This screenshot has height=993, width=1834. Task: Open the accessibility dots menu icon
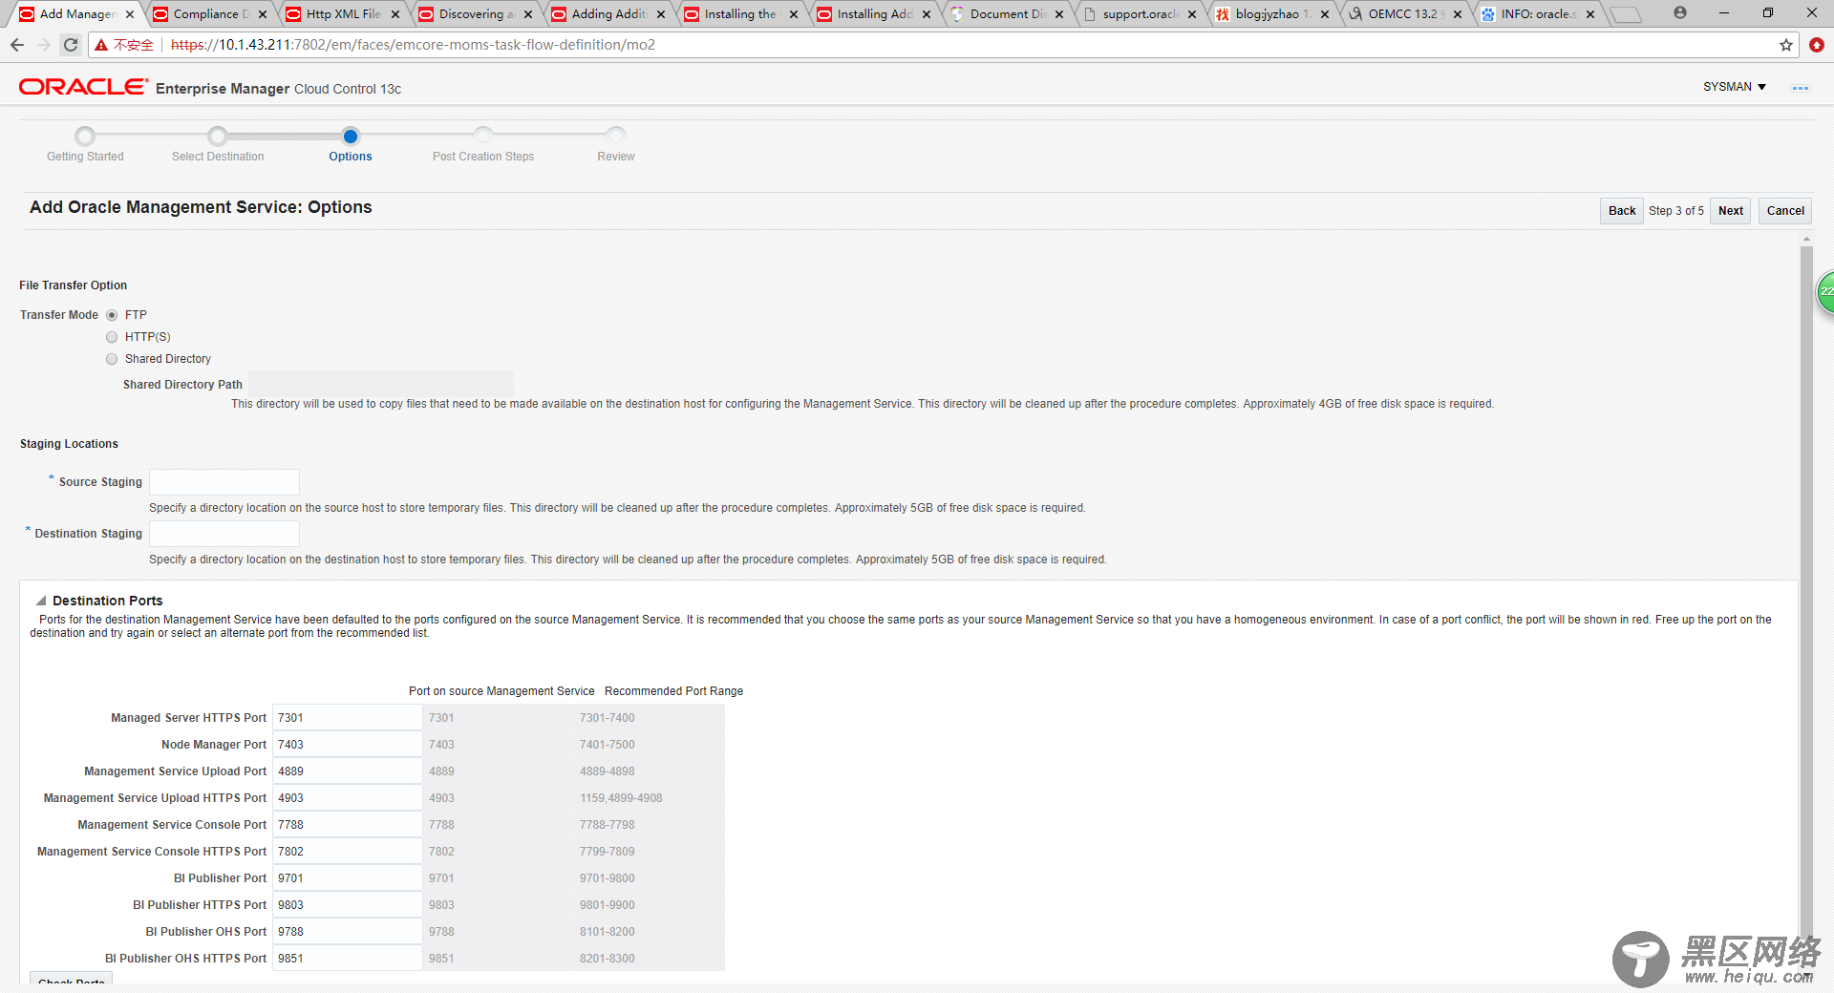coord(1801,88)
